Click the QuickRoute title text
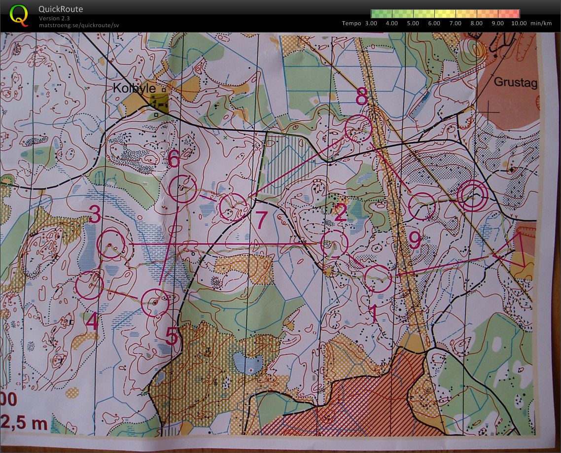Viewport: 561px width, 453px height. click(61, 9)
